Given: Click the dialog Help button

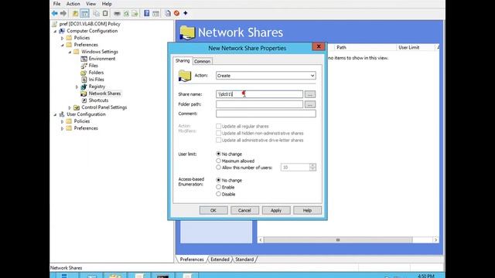Looking at the screenshot, I should (x=308, y=210).
